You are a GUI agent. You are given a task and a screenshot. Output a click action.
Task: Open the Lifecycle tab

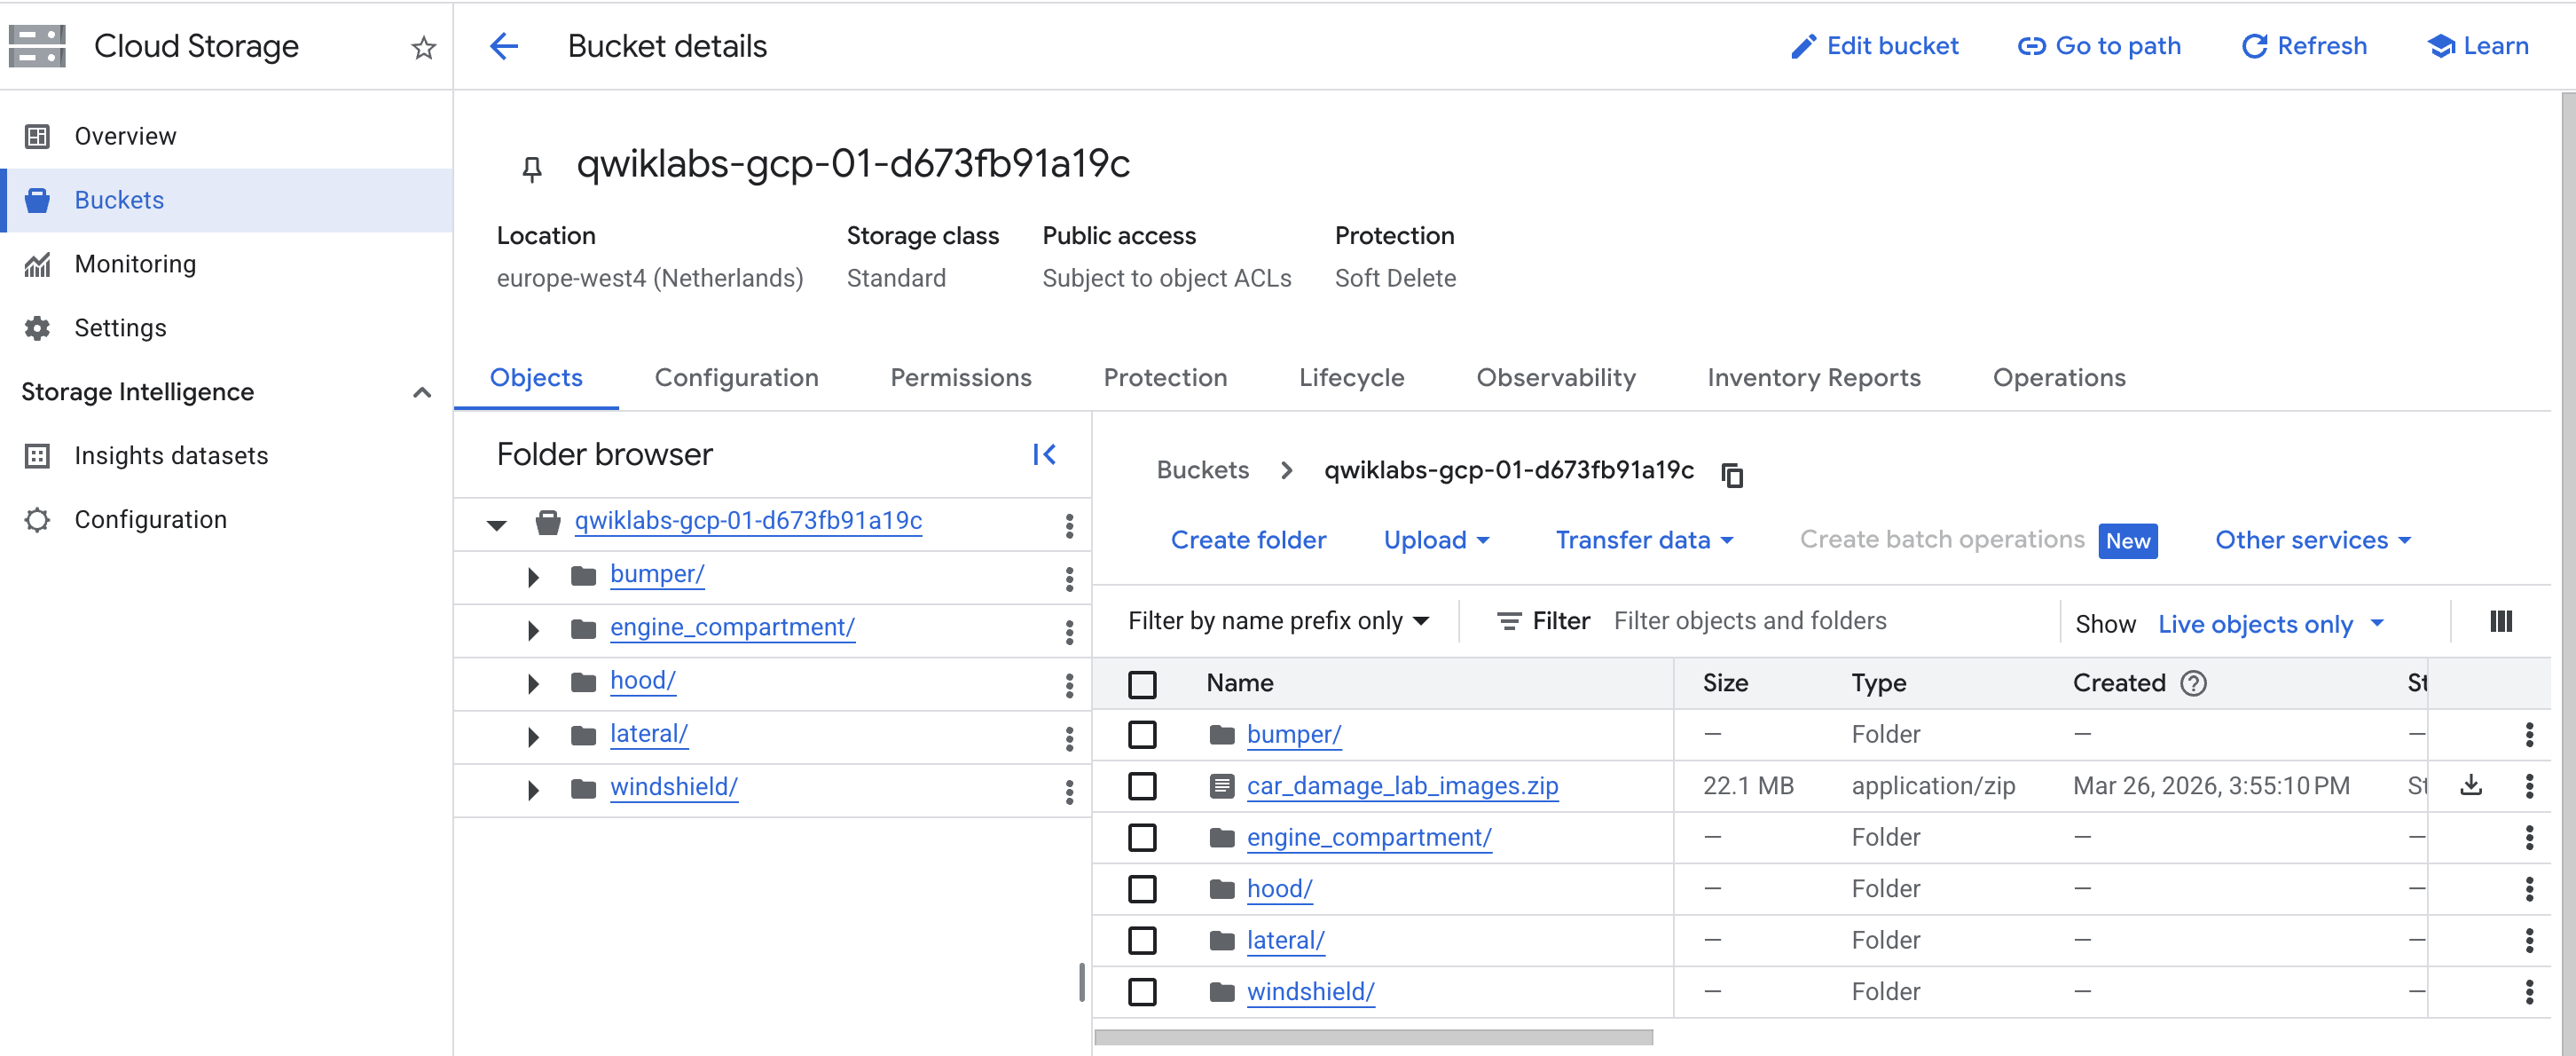point(1351,377)
